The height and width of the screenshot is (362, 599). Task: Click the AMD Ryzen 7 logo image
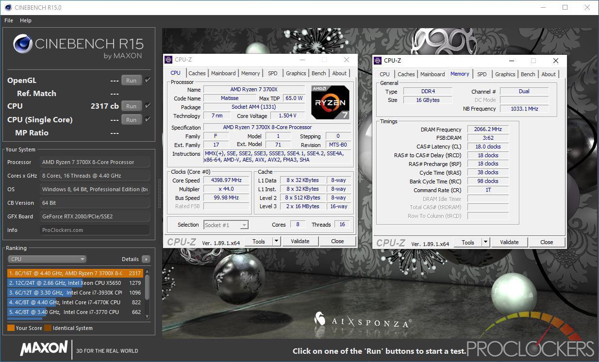330,102
